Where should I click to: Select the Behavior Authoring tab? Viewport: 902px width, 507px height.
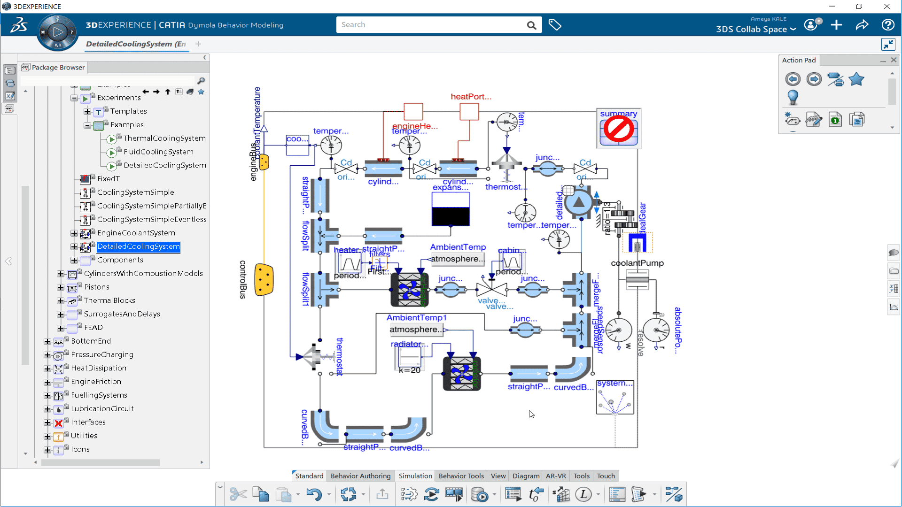(x=359, y=476)
